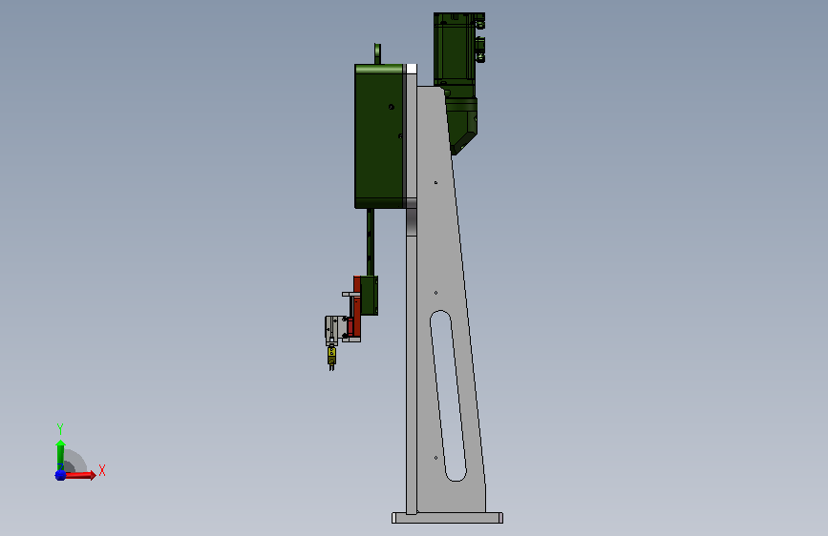Viewport: 828px width, 536px height.
Task: Select the thin green vertical rod below the housing
Action: [370, 241]
